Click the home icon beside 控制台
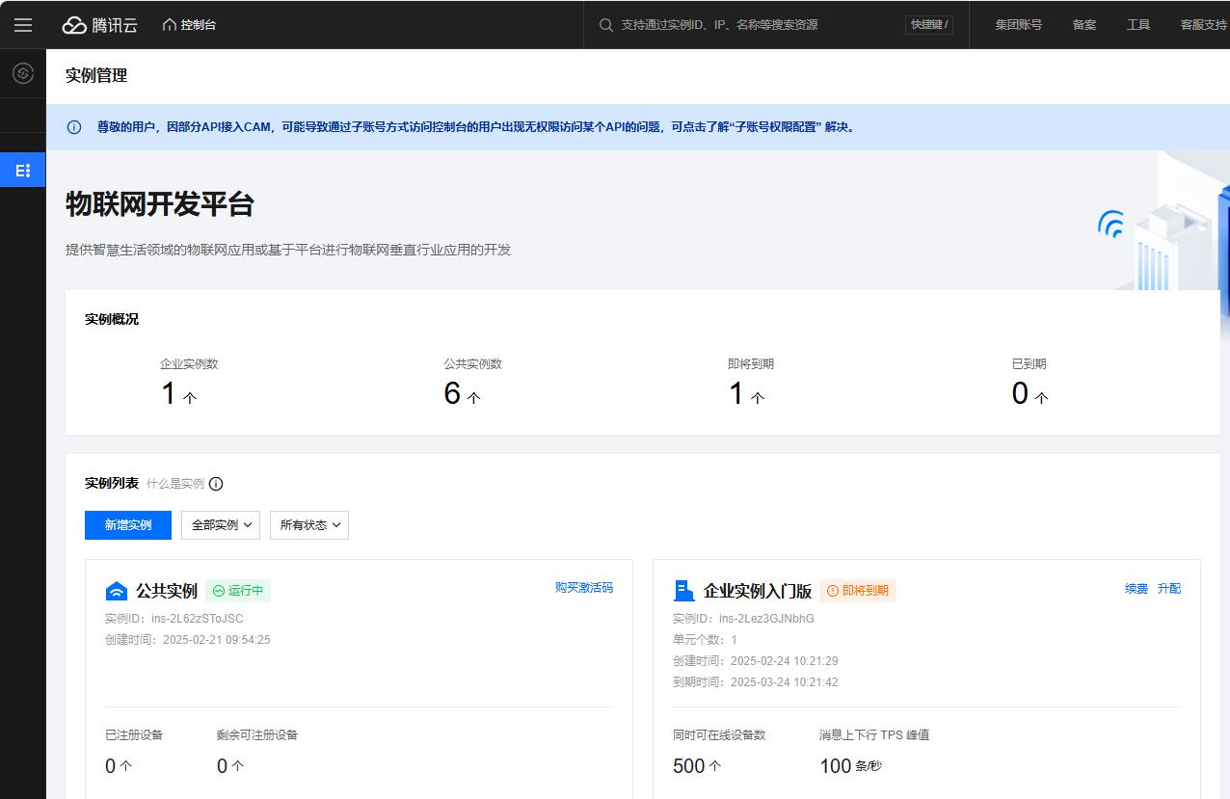The height and width of the screenshot is (799, 1230). click(170, 25)
